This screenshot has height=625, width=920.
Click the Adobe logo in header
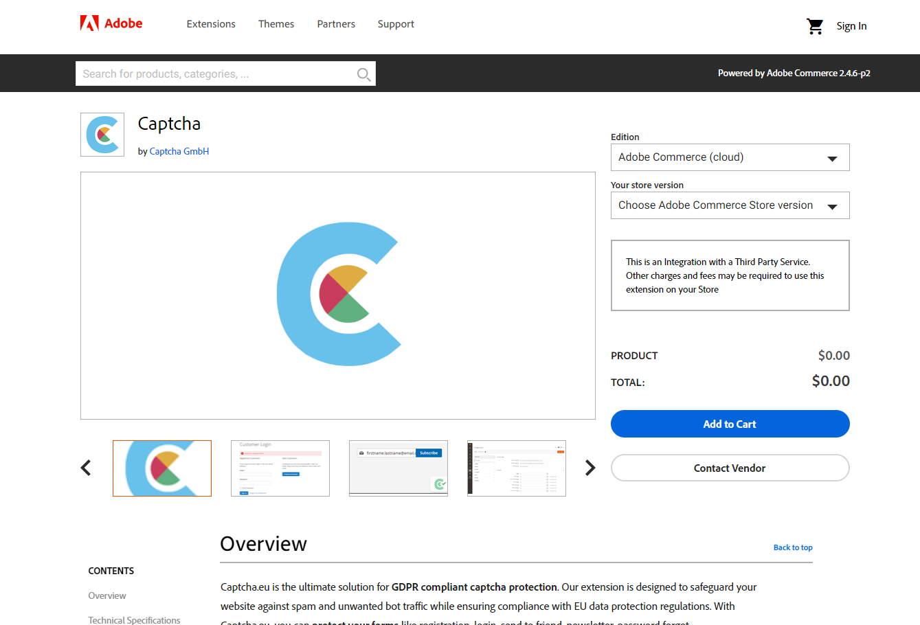111,23
